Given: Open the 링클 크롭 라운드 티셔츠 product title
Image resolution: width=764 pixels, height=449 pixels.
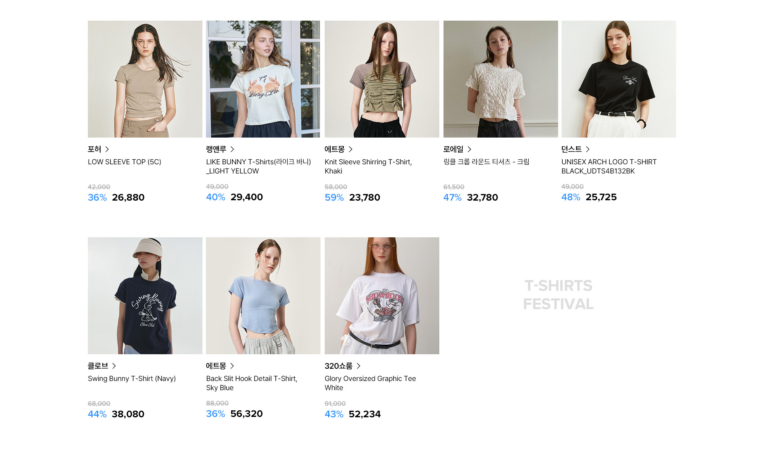Looking at the screenshot, I should (x=486, y=162).
